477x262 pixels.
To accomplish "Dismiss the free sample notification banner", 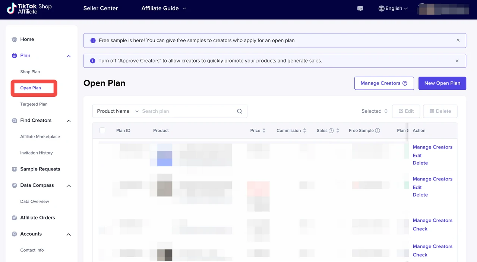I will click(458, 40).
